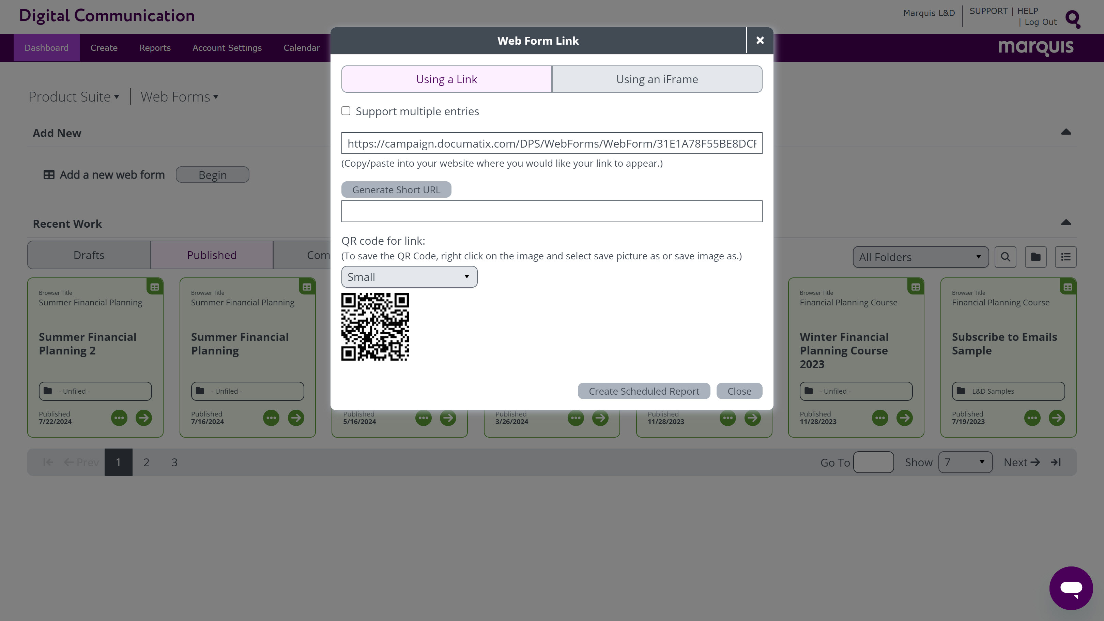Expand the Web Forms dropdown
Viewport: 1104px width, 621px height.
coord(180,96)
